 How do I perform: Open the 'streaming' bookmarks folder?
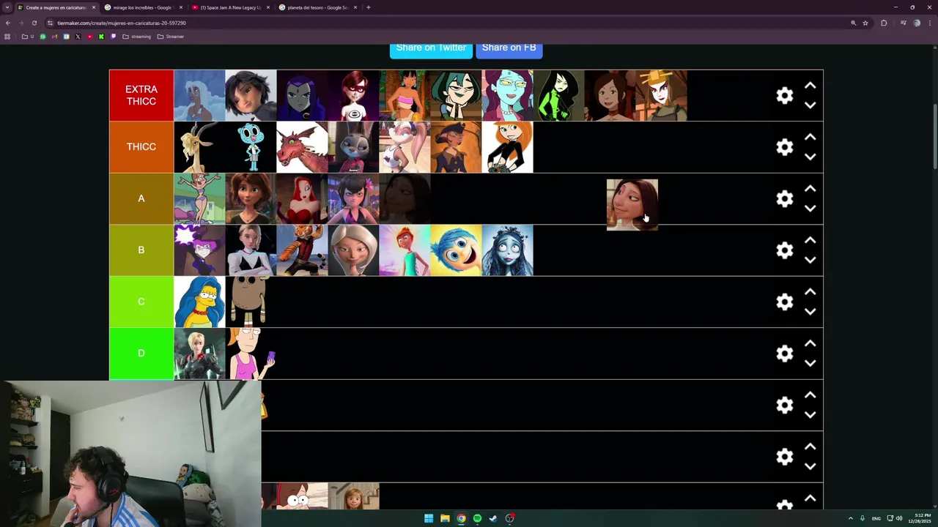(x=136, y=37)
